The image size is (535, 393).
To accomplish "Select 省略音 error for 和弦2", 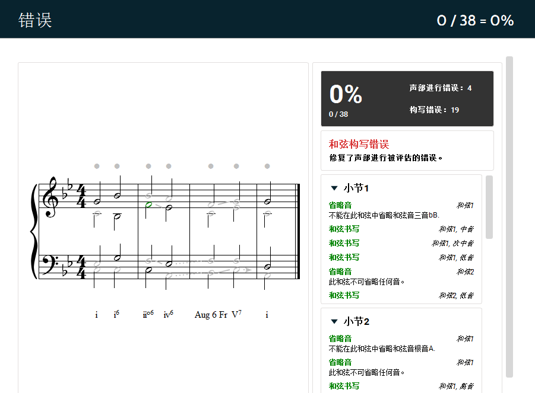I will click(340, 271).
